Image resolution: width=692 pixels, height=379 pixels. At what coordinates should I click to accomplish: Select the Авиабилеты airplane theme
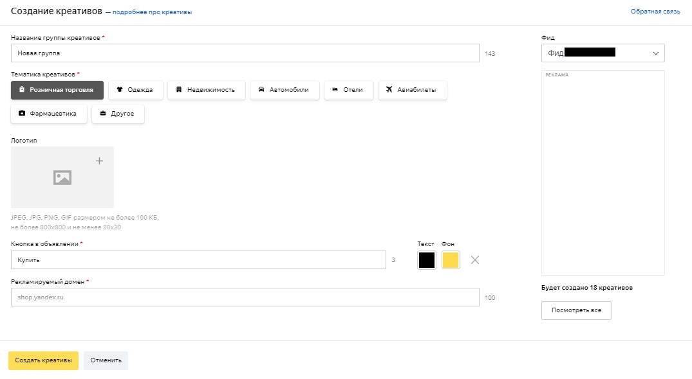click(412, 90)
